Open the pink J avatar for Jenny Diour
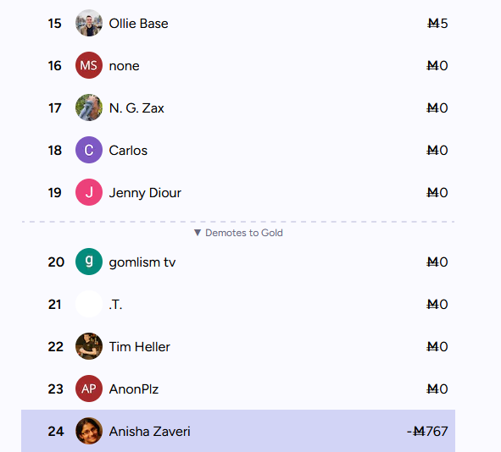Image resolution: width=501 pixels, height=452 pixels. [x=89, y=192]
